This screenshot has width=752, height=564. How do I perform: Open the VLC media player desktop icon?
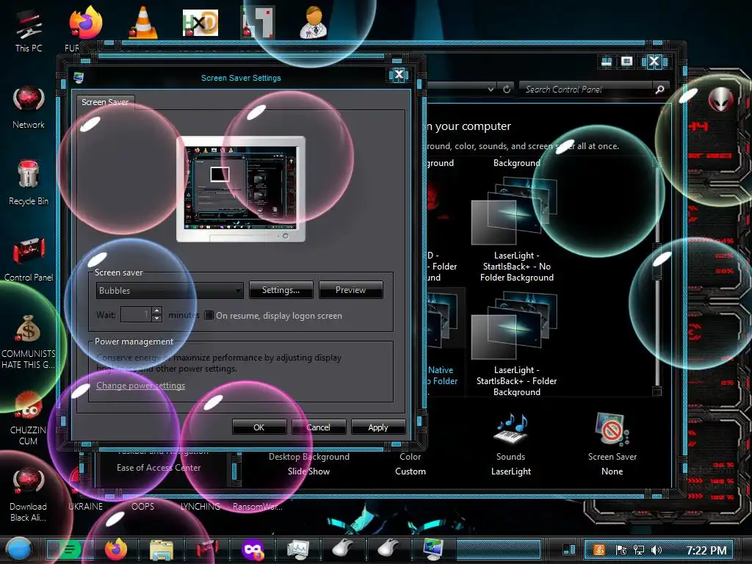point(143,23)
